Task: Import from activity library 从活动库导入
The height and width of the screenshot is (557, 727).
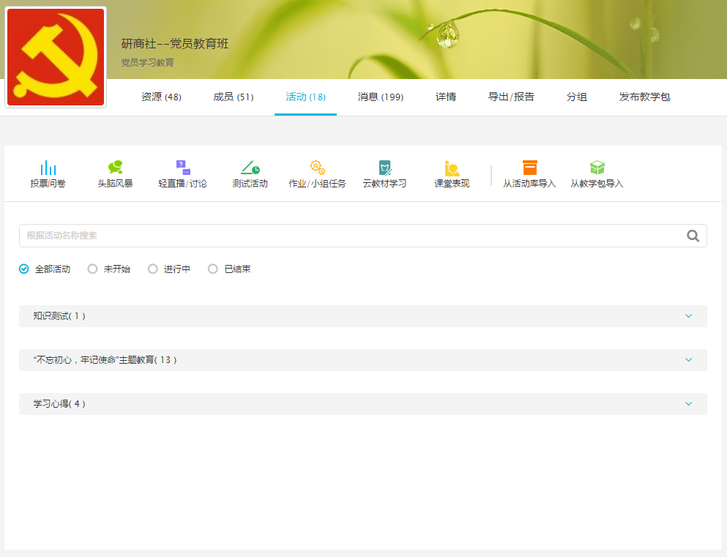Action: 529,168
